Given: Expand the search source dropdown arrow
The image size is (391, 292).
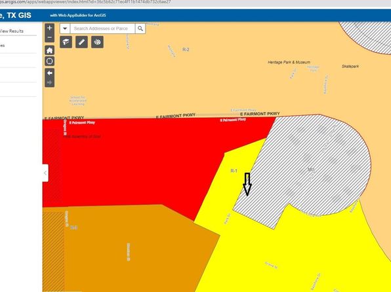Looking at the screenshot, I should [x=65, y=28].
